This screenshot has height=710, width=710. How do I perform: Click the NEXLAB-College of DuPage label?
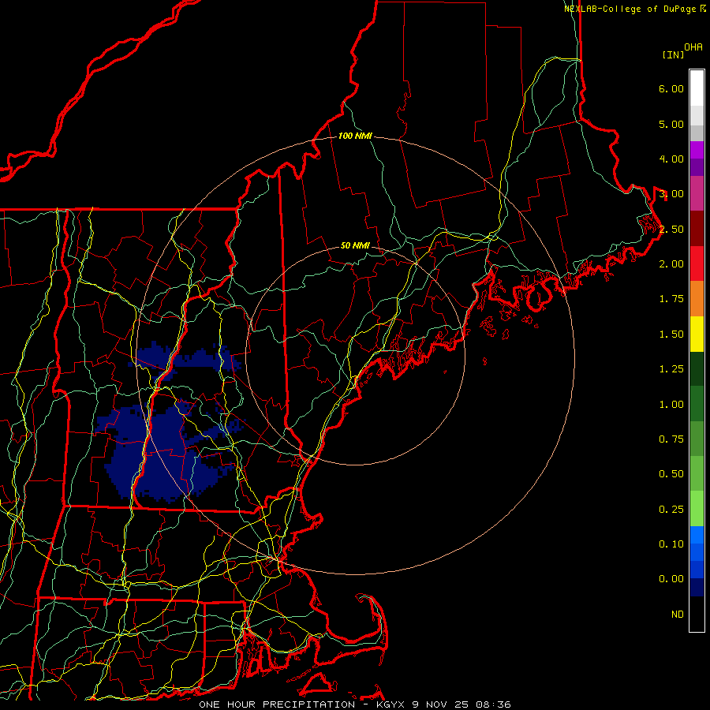click(x=634, y=9)
